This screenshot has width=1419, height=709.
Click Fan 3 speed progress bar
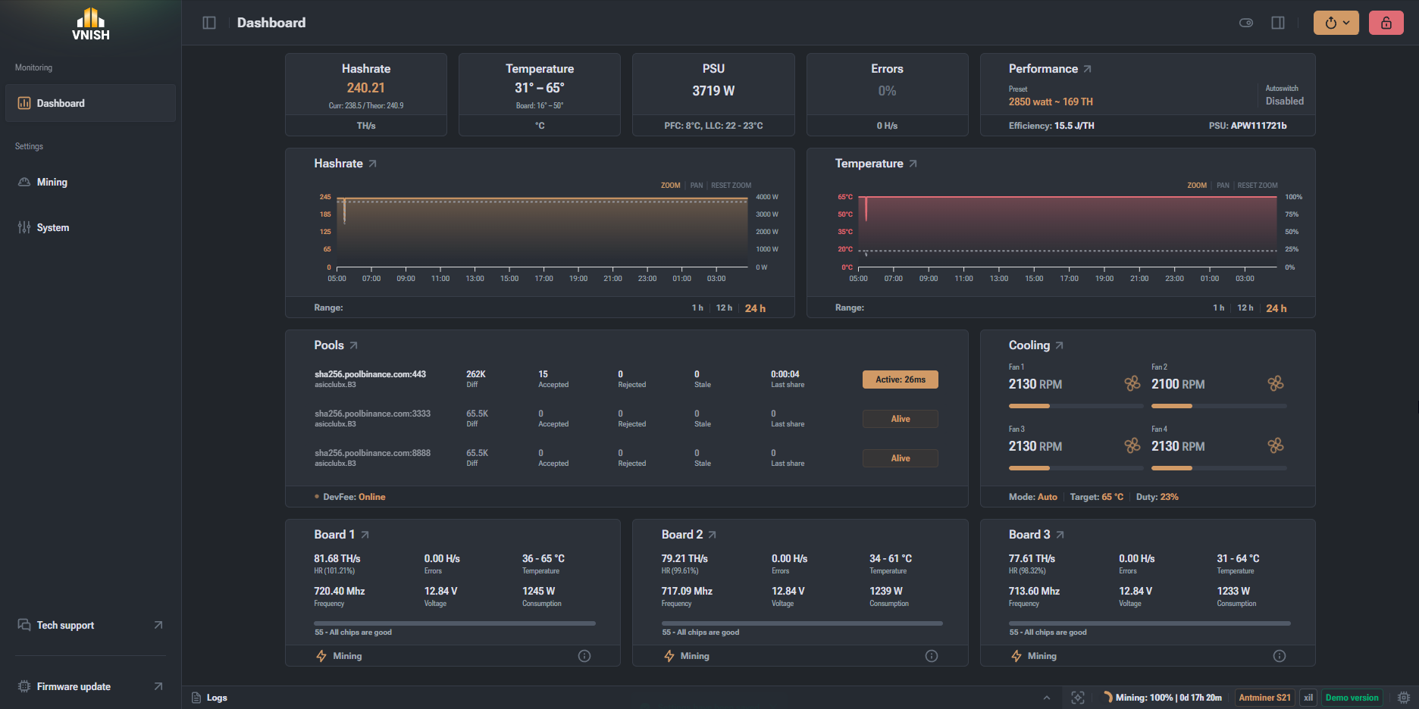(1076, 468)
